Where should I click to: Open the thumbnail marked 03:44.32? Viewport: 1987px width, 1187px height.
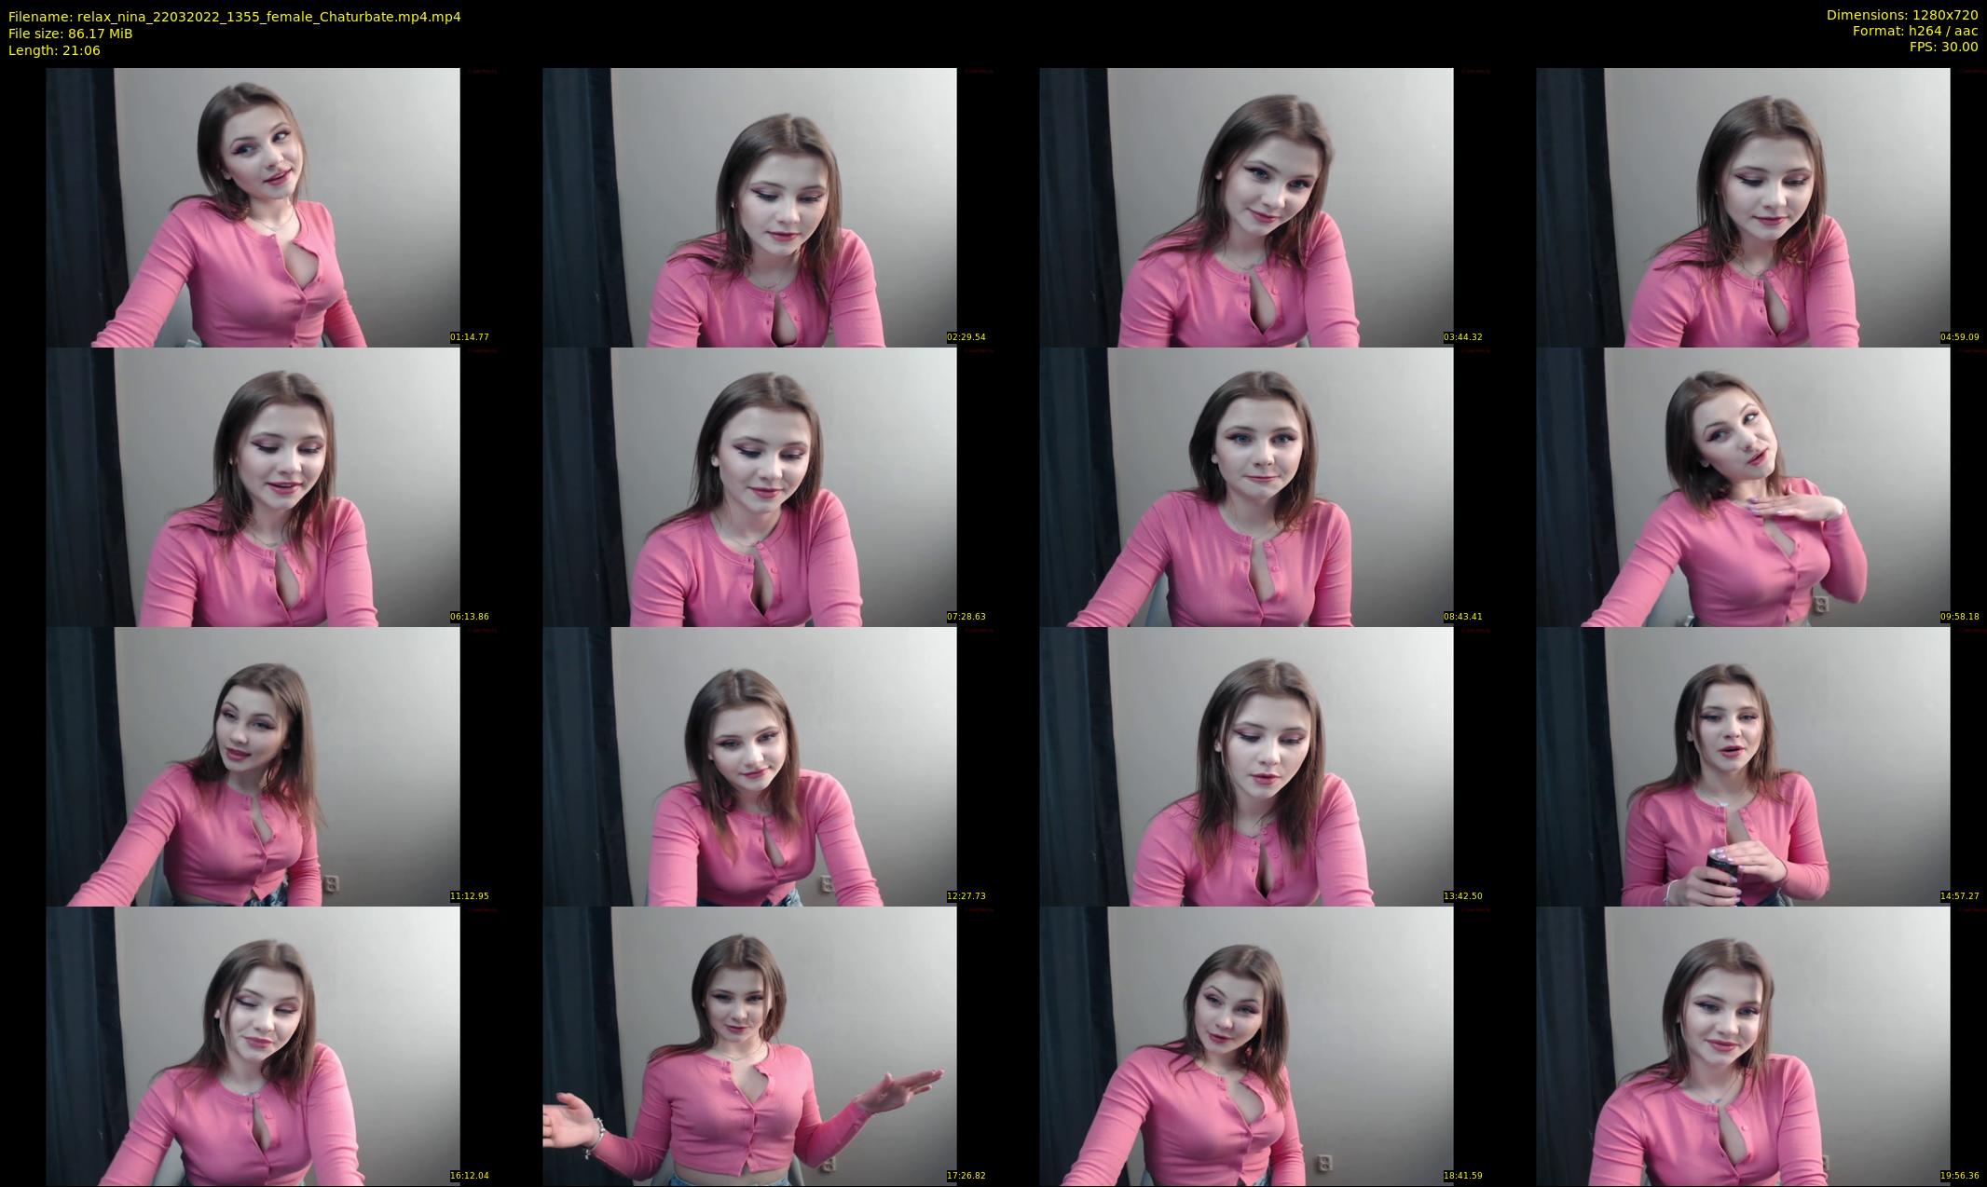tap(1246, 207)
